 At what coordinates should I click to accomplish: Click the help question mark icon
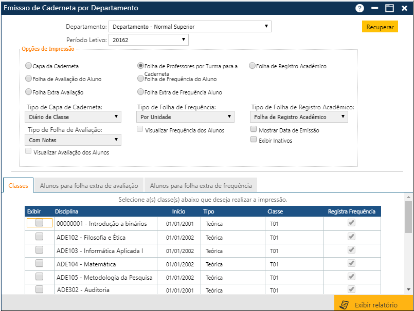pos(359,8)
